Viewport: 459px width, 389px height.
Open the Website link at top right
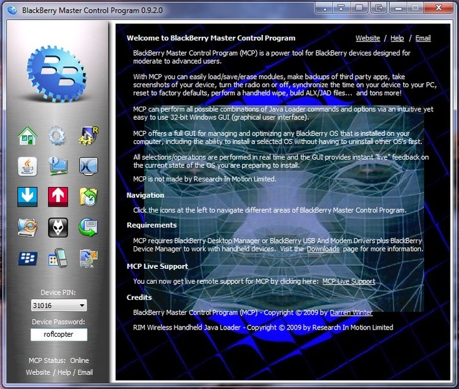(x=368, y=38)
